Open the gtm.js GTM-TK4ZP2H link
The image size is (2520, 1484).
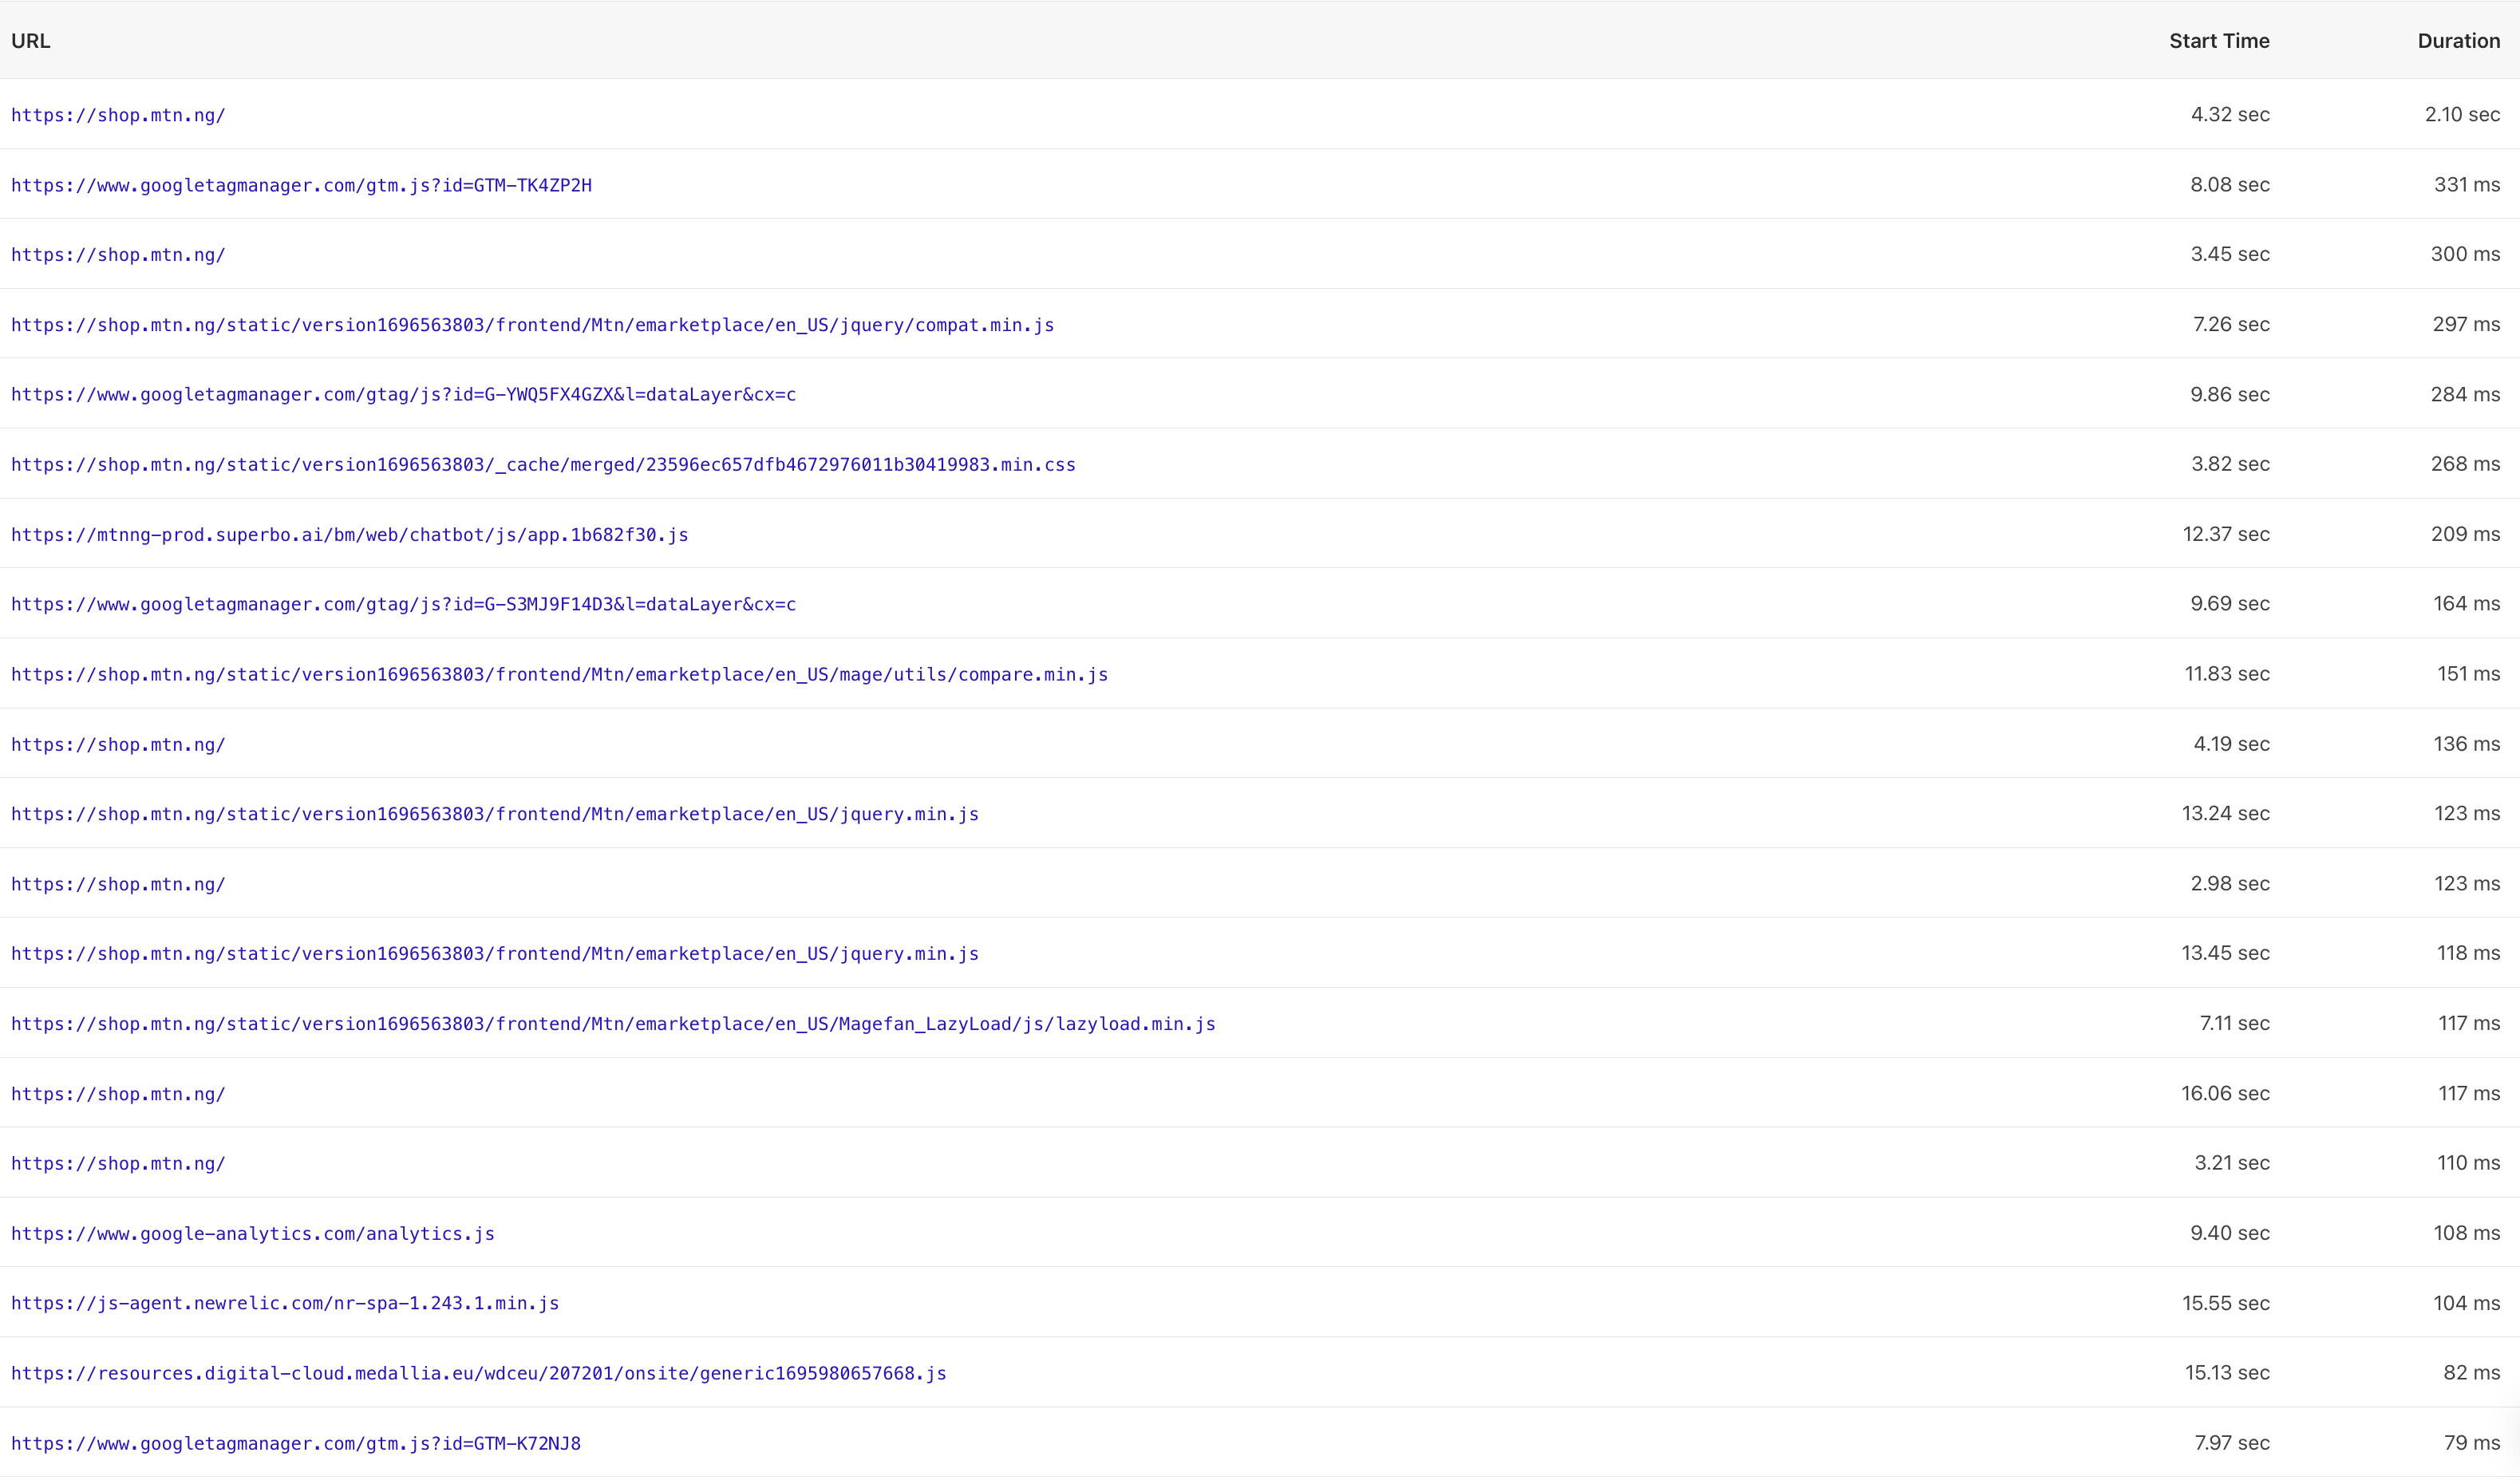tap(301, 185)
